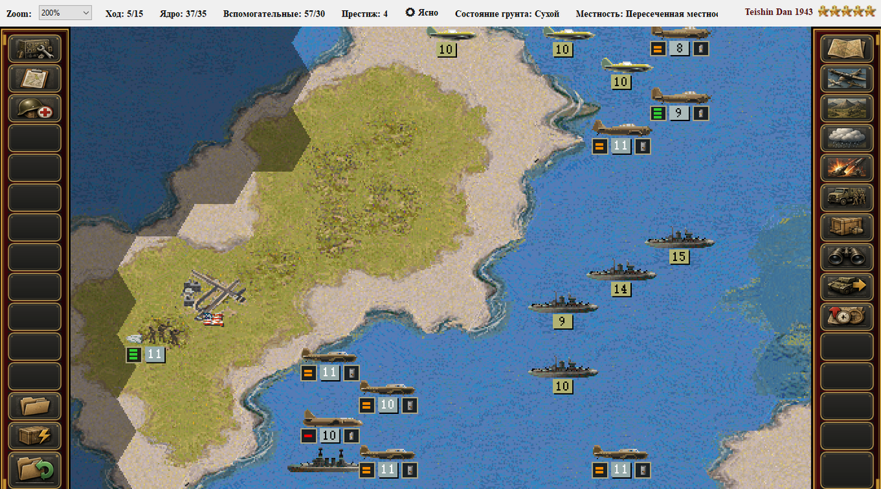The width and height of the screenshot is (881, 489).
Task: Select the bomber with strength 8
Action: (681, 32)
